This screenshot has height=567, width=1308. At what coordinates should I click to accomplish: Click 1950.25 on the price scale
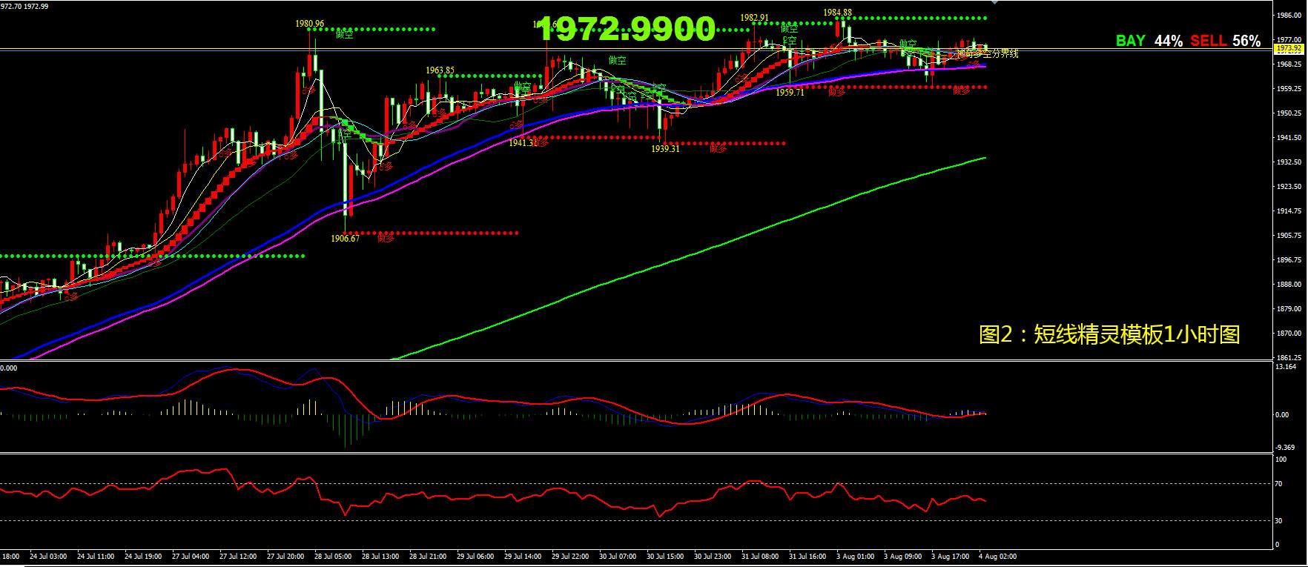[x=1289, y=113]
